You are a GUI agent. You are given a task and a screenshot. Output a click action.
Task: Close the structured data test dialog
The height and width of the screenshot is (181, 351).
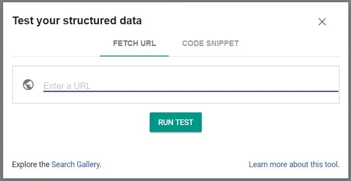(322, 22)
